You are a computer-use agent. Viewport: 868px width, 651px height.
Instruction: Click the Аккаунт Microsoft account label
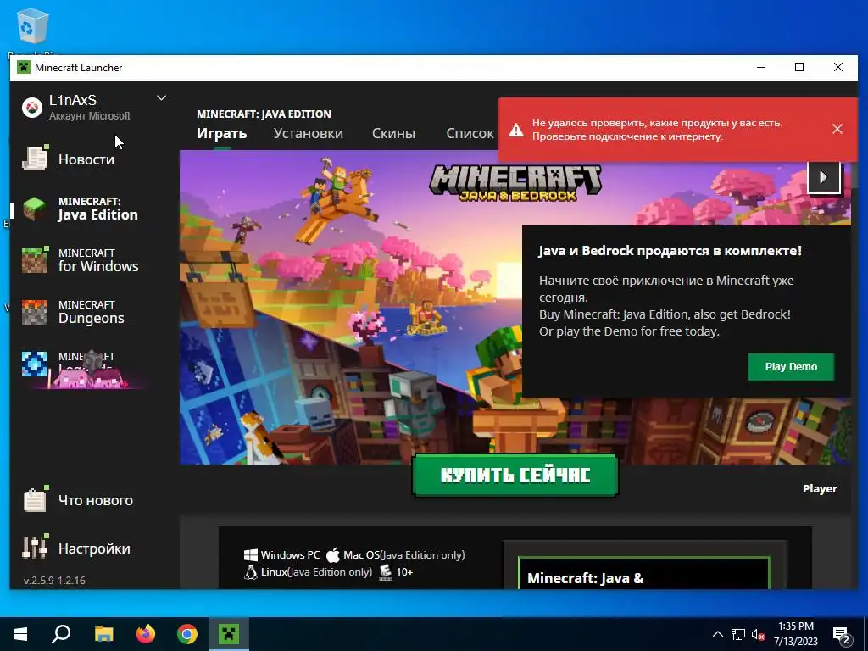(90, 115)
